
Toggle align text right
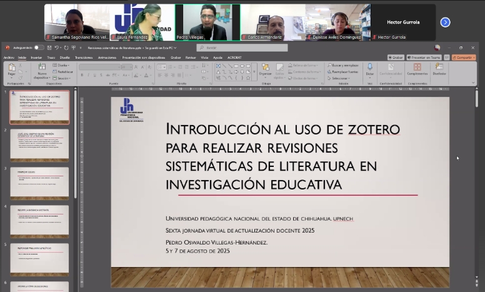pos(173,75)
